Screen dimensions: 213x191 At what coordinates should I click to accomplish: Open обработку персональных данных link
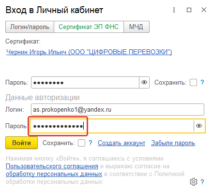tap(54, 174)
